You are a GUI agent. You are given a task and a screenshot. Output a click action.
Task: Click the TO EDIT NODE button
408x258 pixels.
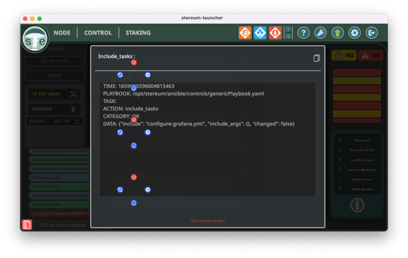coord(54,94)
